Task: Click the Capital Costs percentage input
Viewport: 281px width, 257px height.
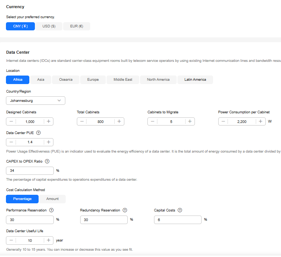Action: click(x=178, y=220)
